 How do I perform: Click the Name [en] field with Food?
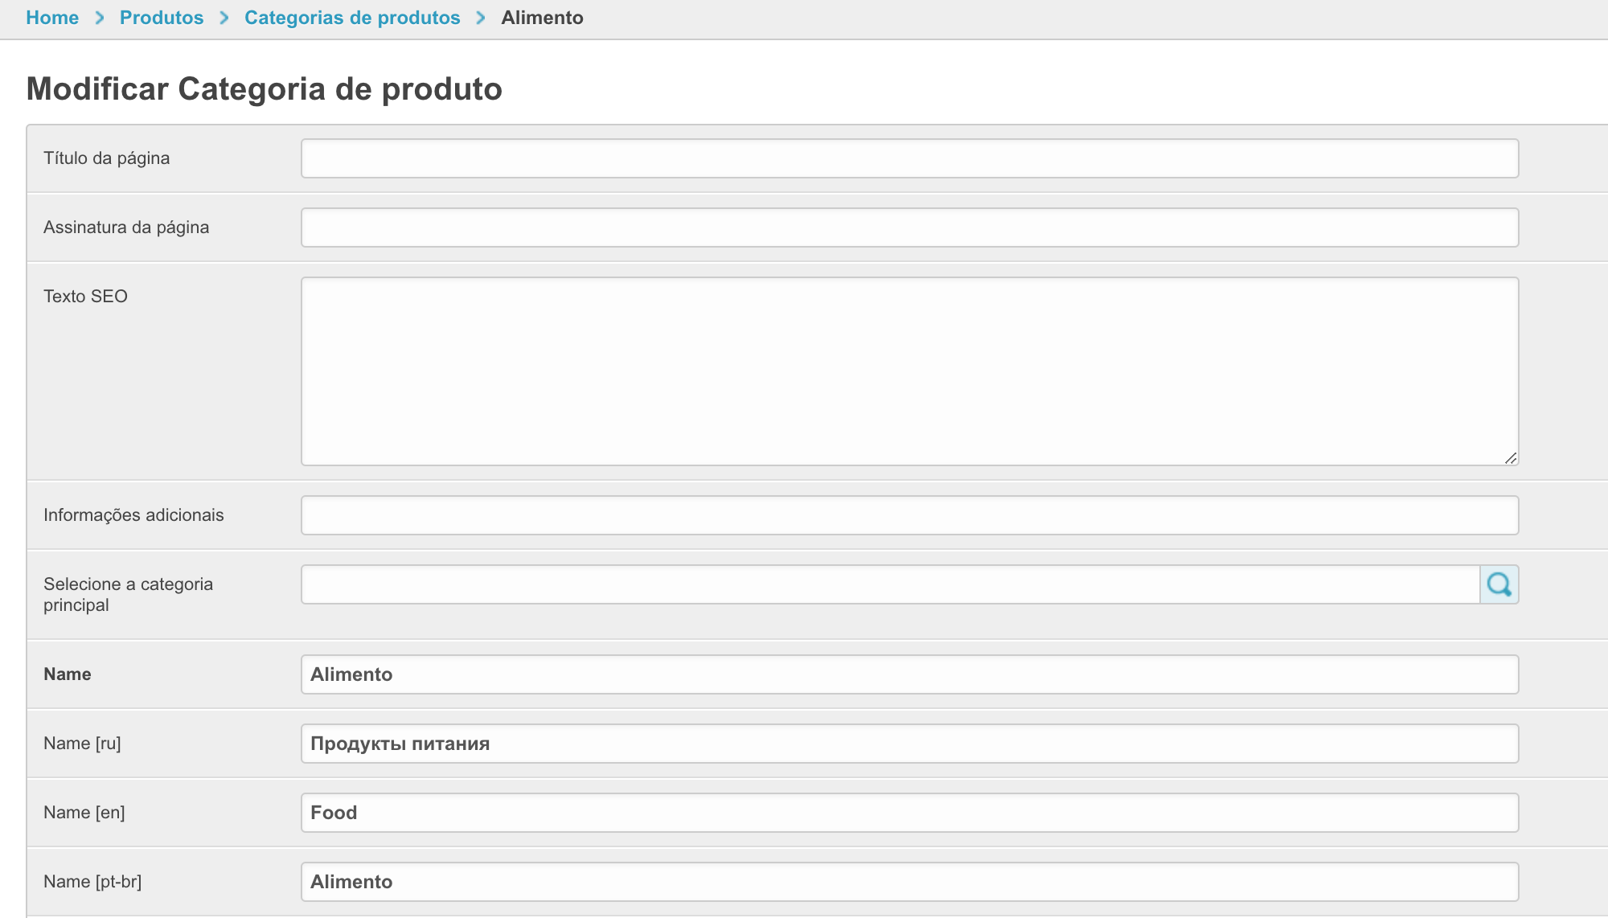click(x=909, y=813)
